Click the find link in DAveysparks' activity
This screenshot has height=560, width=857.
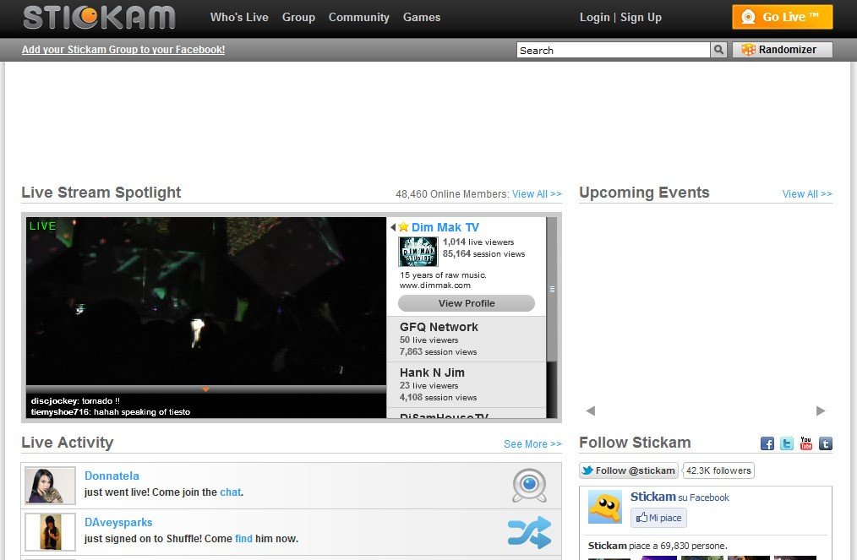click(x=243, y=539)
